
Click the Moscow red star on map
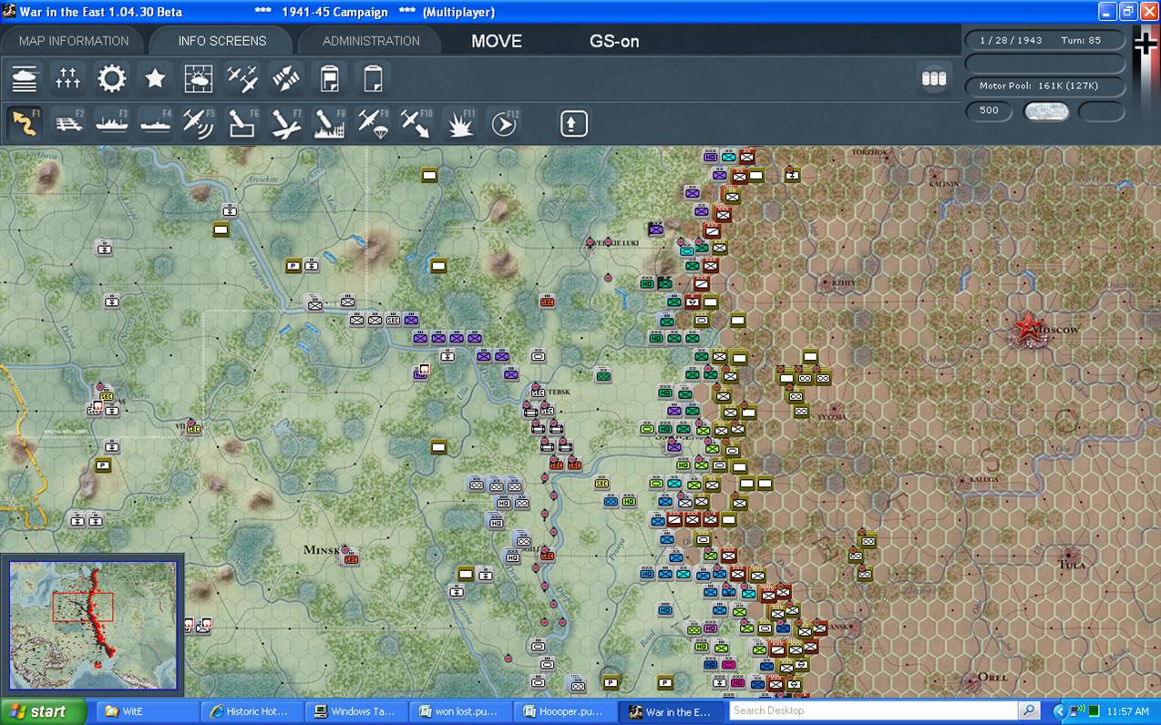coord(1028,329)
